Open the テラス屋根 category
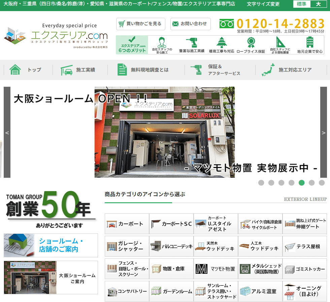Screen dimensions: 330x302 (304, 246)
